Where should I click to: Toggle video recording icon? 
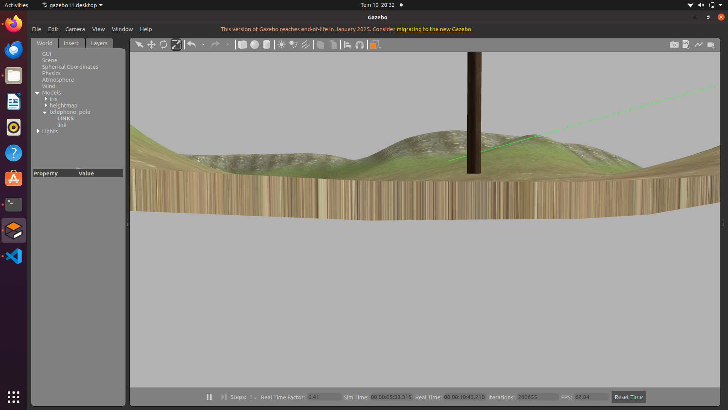tap(711, 45)
